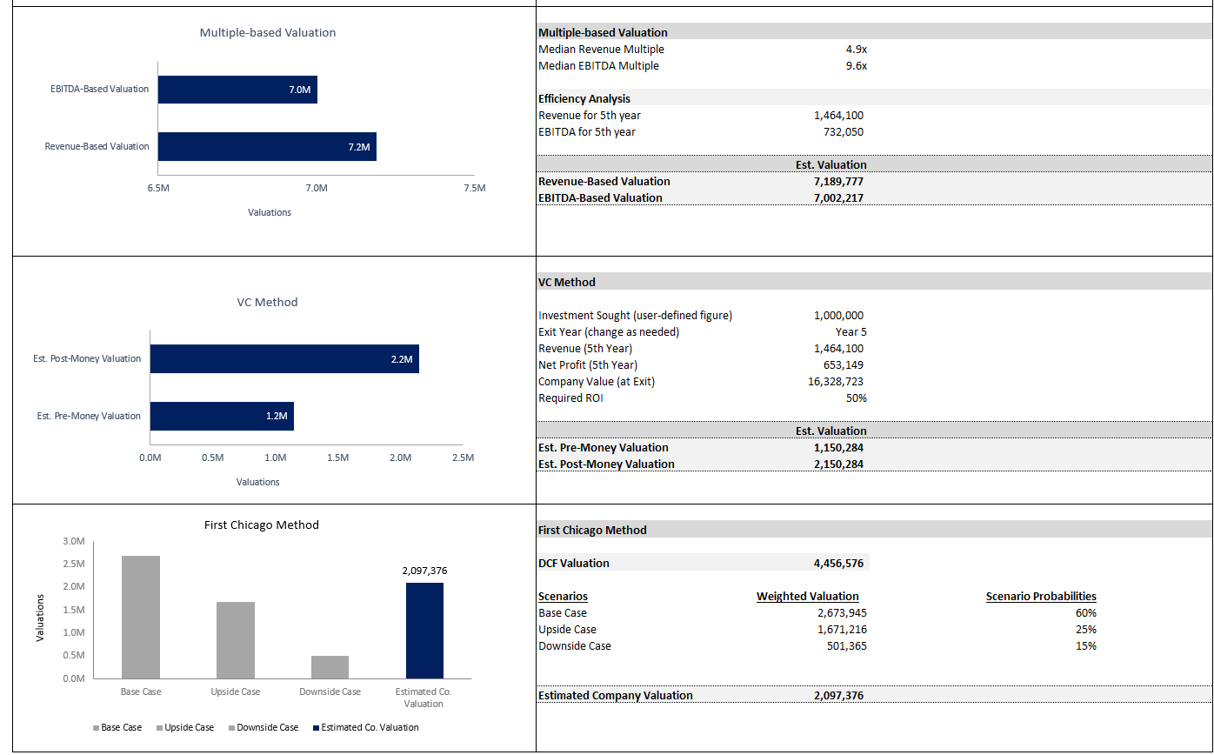Click the dark Estimated Co. Valuation column bar
Screen dimensions: 1214x755
click(x=424, y=631)
